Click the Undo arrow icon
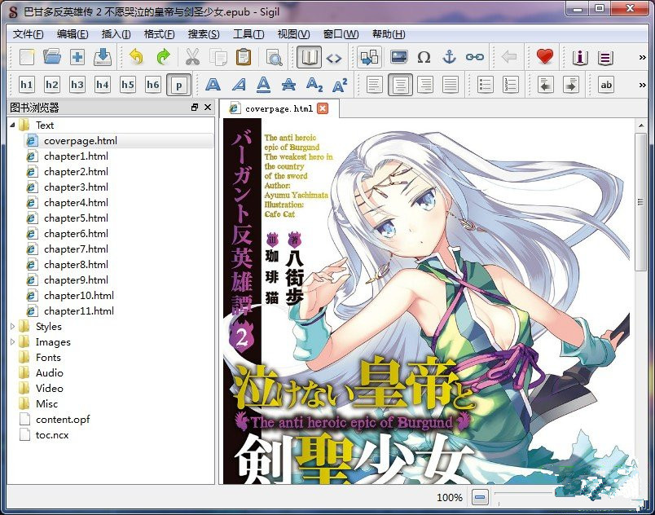Screen dimensions: 655x515 [x=136, y=57]
